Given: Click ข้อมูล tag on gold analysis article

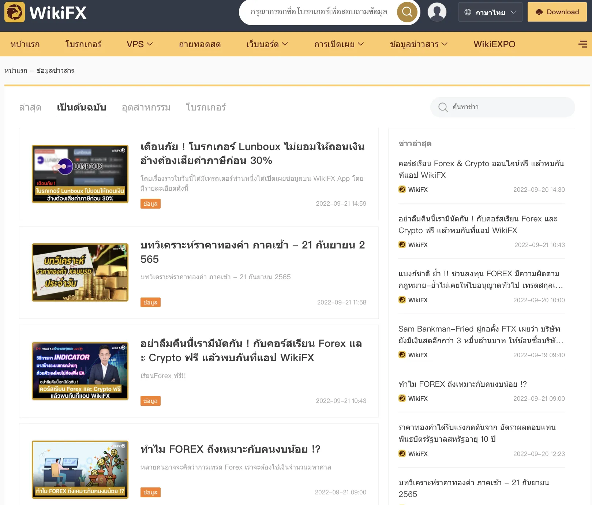Looking at the screenshot, I should 150,302.
